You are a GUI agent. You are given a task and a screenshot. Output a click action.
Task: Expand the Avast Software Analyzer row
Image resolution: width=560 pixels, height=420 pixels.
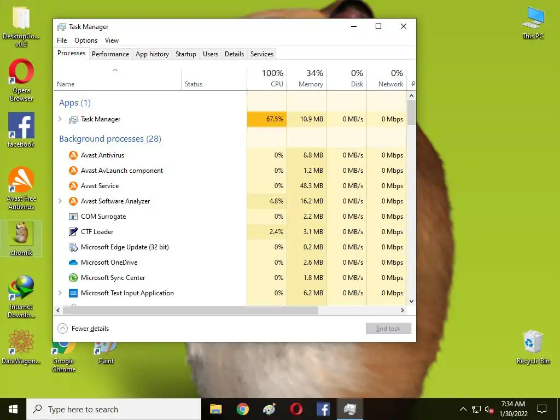60,201
